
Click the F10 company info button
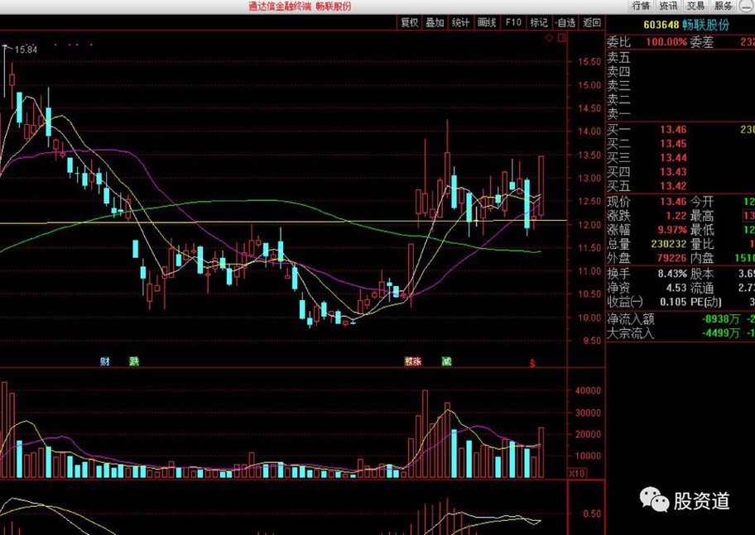(513, 22)
